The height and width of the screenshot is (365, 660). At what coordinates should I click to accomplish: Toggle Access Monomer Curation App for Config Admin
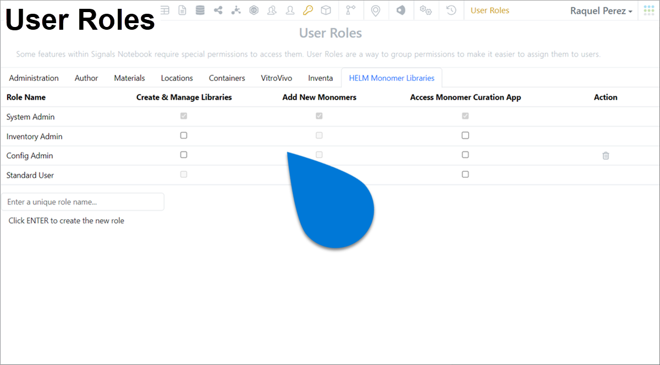(465, 155)
